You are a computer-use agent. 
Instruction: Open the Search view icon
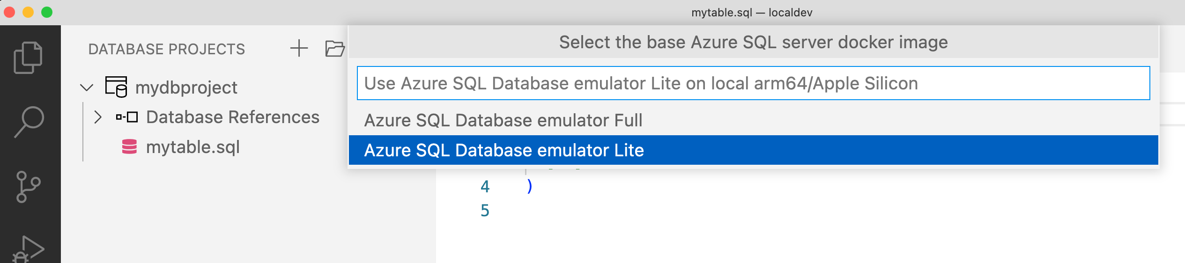[x=29, y=122]
